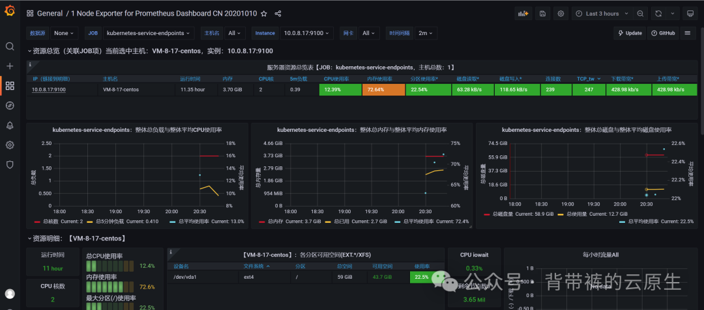Open memory usage panel title menu

(x=361, y=130)
